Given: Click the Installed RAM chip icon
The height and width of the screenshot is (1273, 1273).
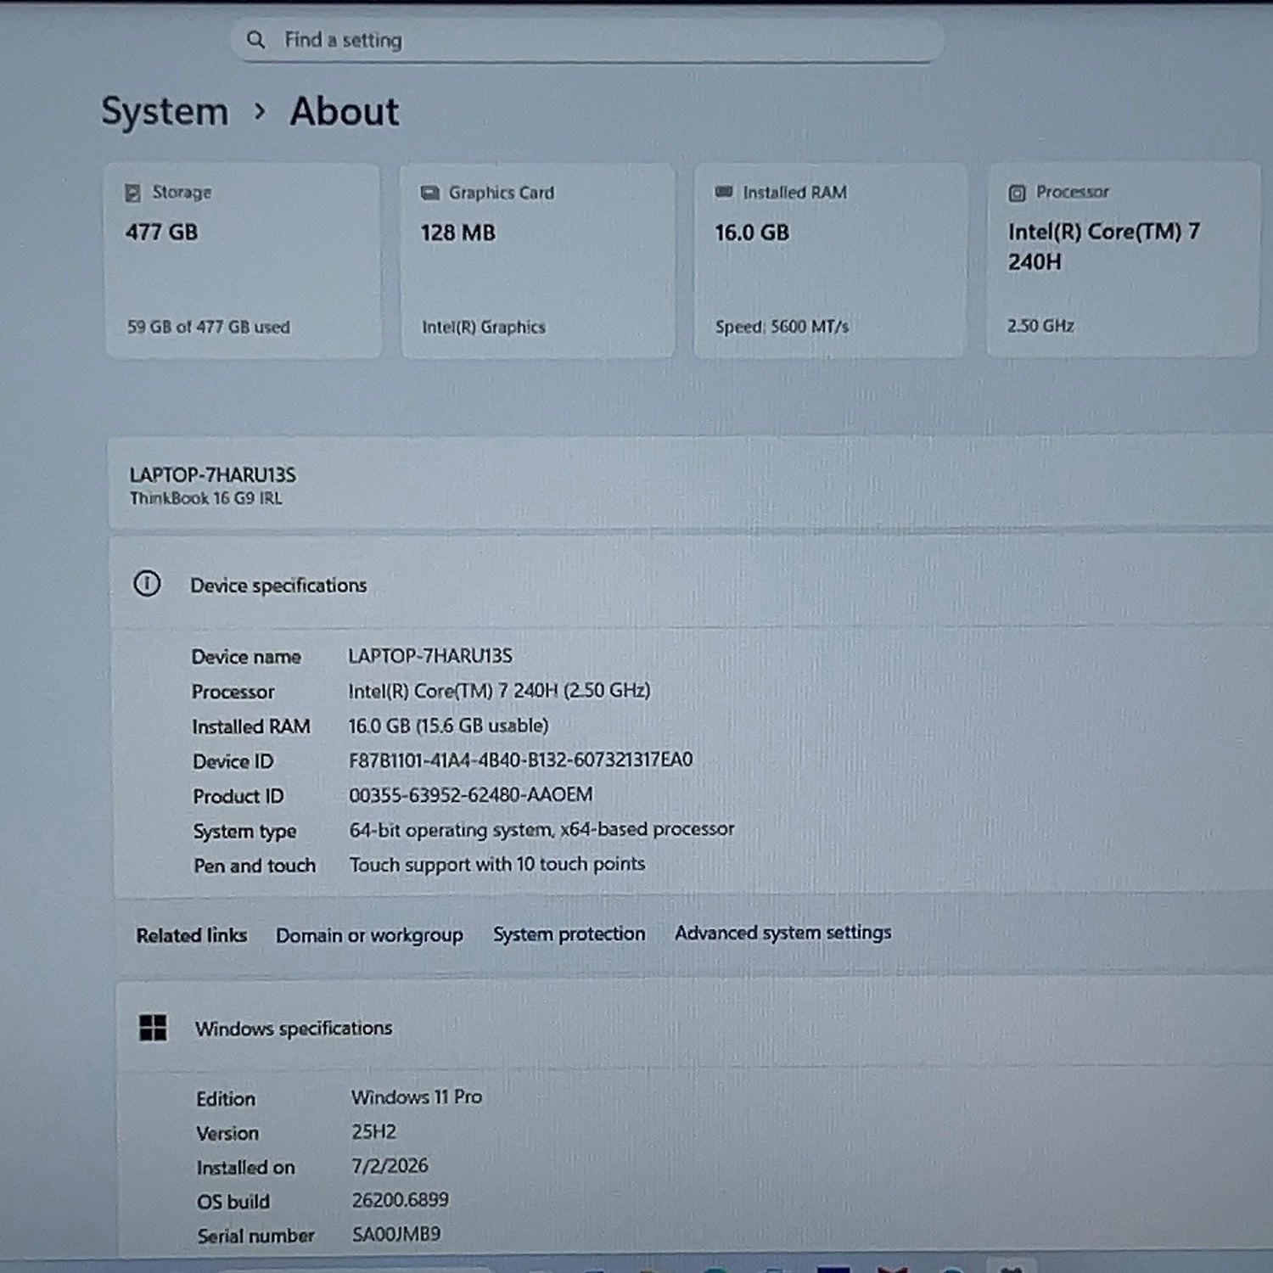Looking at the screenshot, I should coord(724,192).
